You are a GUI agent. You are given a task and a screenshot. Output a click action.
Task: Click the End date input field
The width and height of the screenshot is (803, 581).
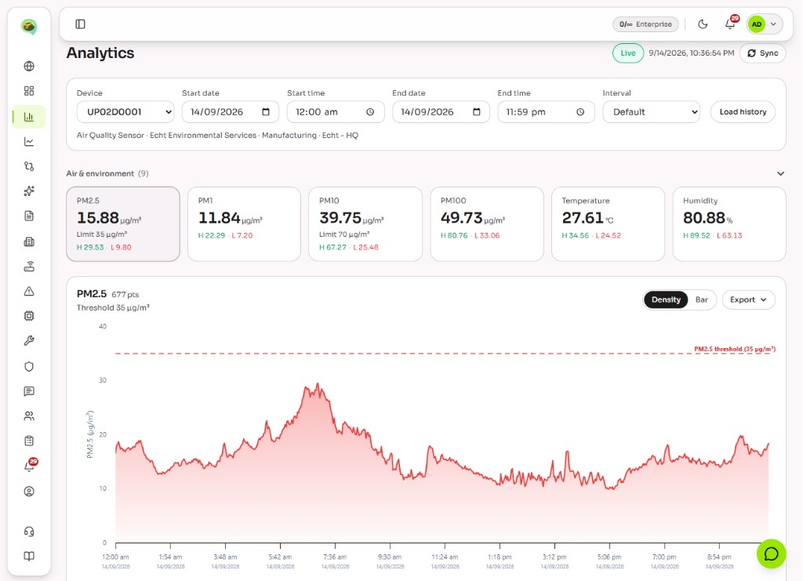[441, 111]
